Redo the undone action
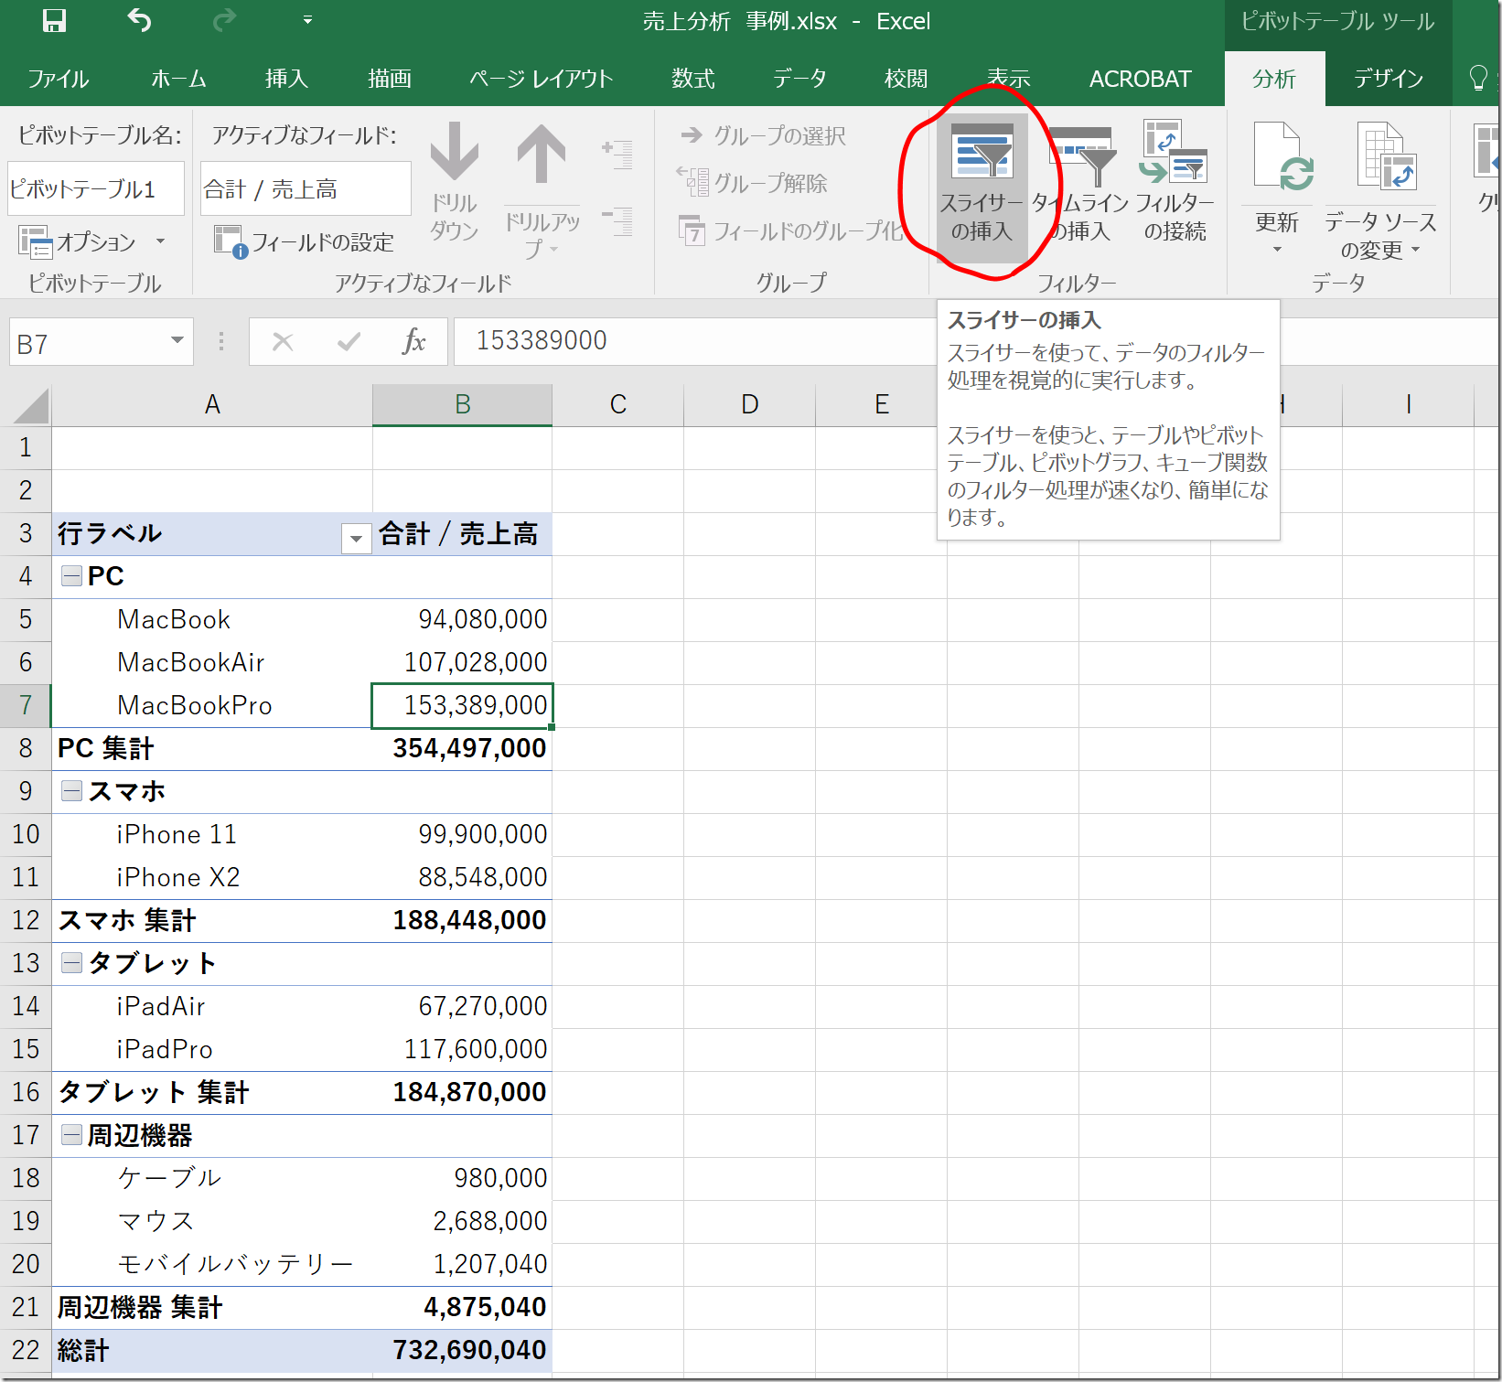This screenshot has height=1382, width=1502. tap(224, 20)
